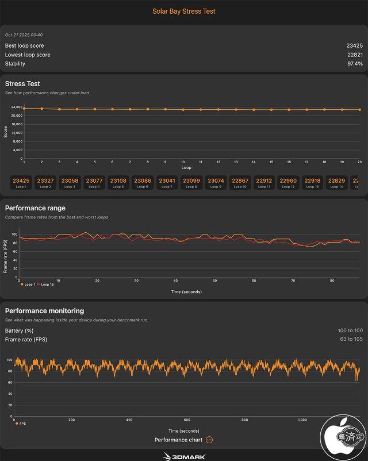Toggle the red Loop 16 legend dot

38,283
